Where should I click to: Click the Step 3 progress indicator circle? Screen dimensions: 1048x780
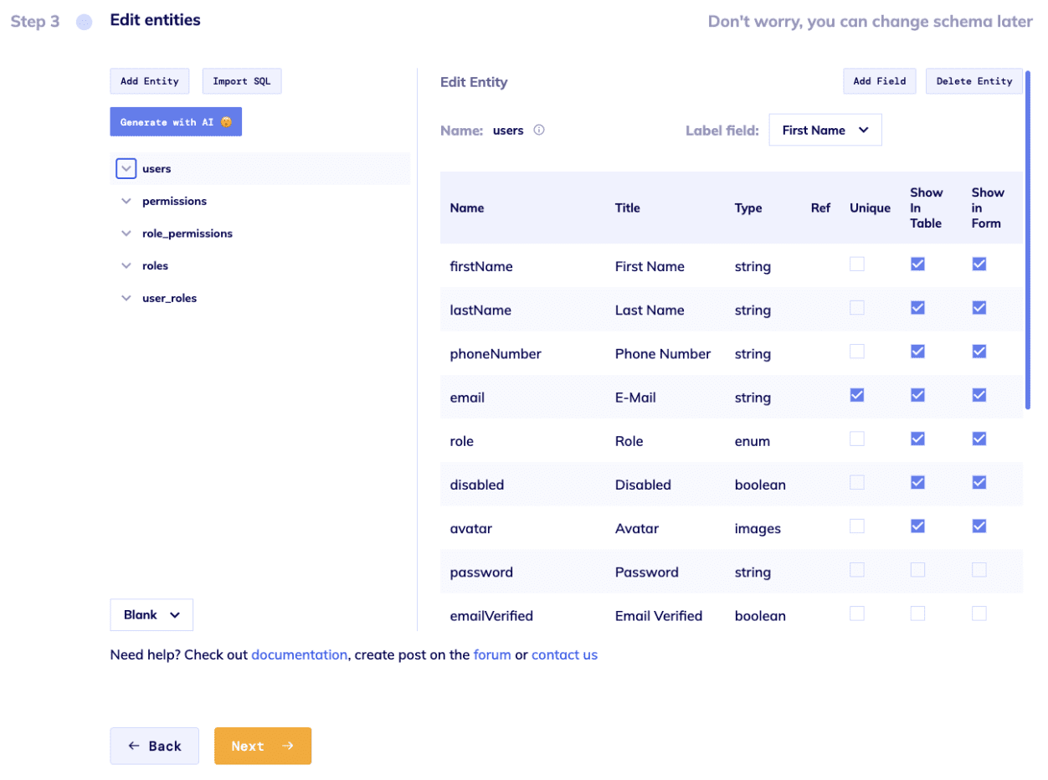tap(84, 22)
